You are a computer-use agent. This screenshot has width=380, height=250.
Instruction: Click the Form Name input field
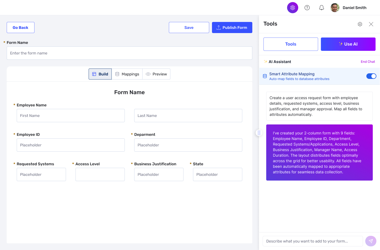(x=129, y=53)
